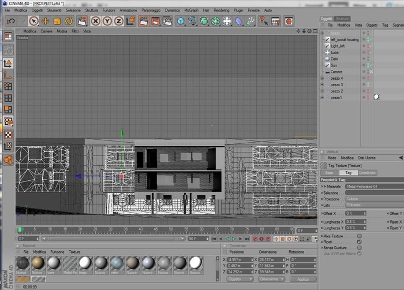
Task: Click the Applica button
Action: (303, 279)
